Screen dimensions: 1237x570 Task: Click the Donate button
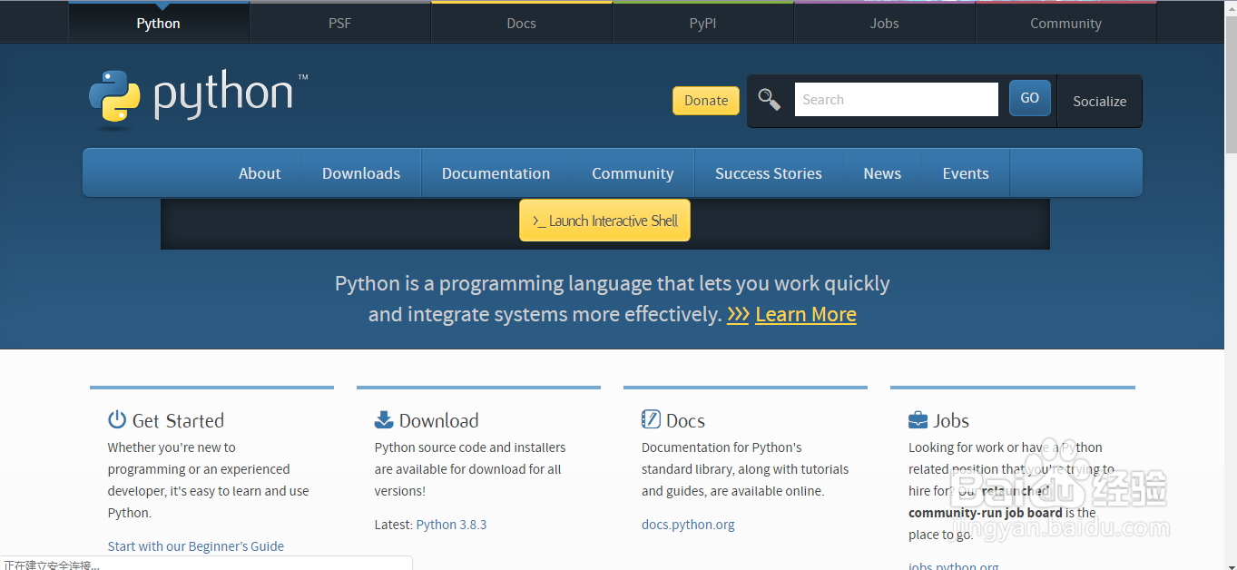(706, 101)
